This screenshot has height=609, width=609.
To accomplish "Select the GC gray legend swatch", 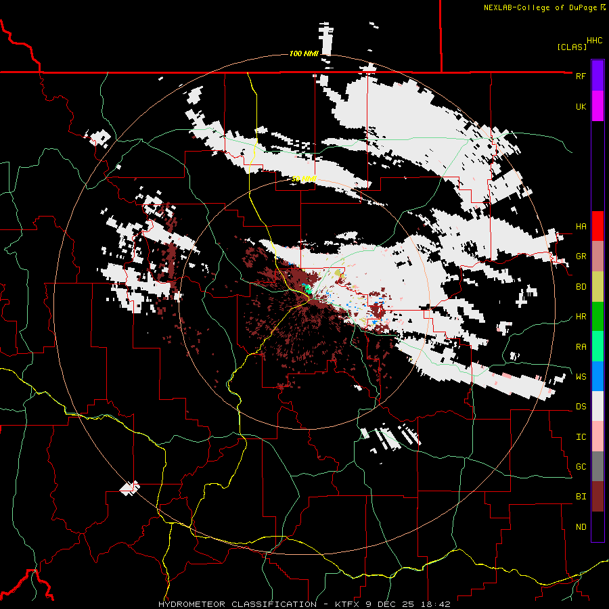I will click(597, 466).
